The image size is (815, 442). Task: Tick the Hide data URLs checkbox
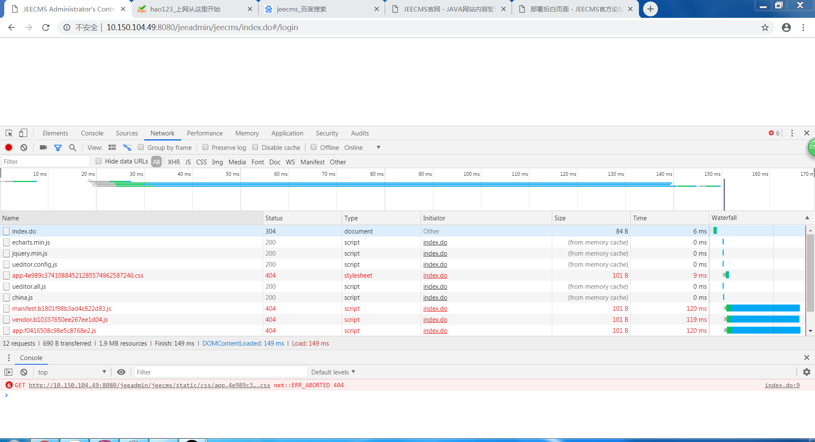coord(98,161)
